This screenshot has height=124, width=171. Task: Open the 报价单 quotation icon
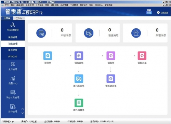48,56
